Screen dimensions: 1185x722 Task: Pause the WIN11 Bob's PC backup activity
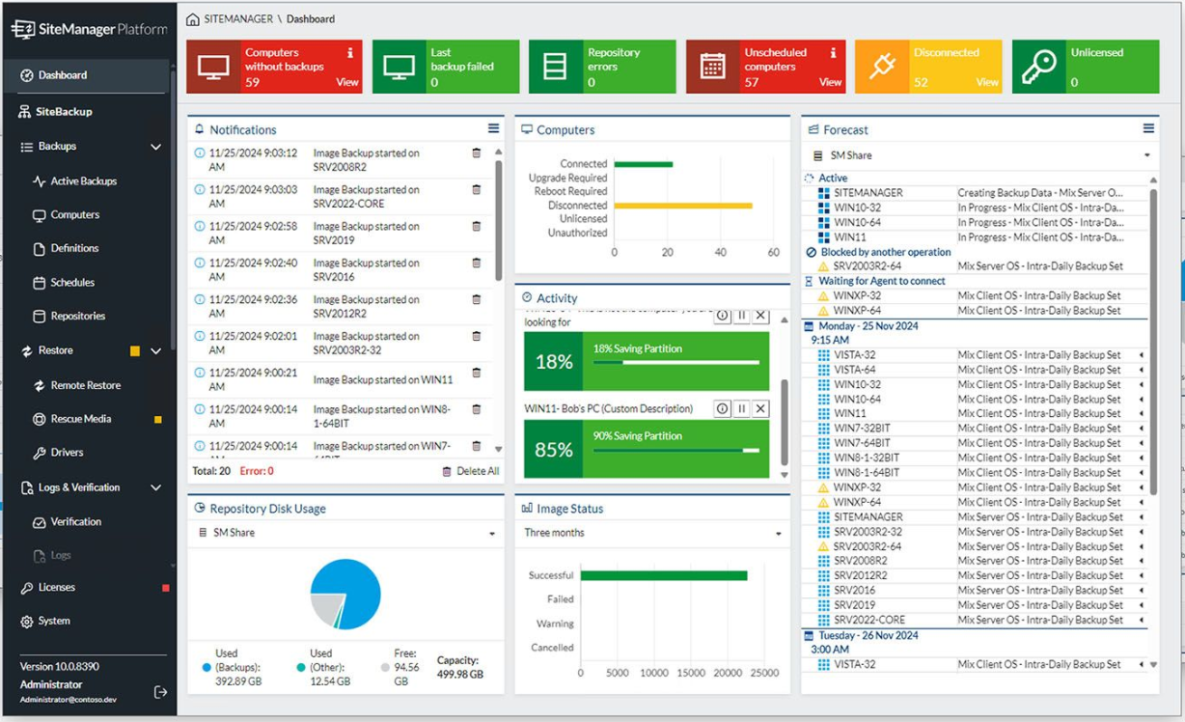point(742,409)
